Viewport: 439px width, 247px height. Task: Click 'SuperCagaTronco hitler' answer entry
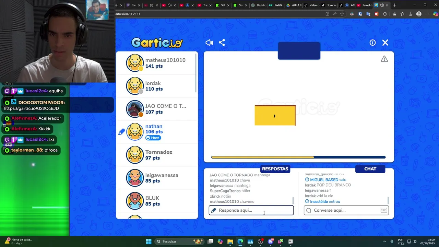230,191
